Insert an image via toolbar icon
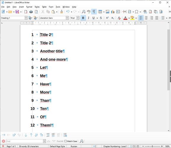The height and width of the screenshot is (148, 171). [107, 12]
